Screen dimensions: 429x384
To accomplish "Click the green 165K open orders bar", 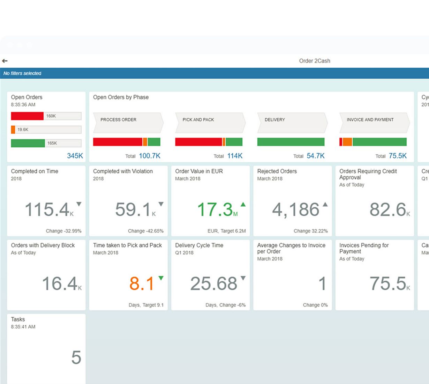I will tap(28, 143).
